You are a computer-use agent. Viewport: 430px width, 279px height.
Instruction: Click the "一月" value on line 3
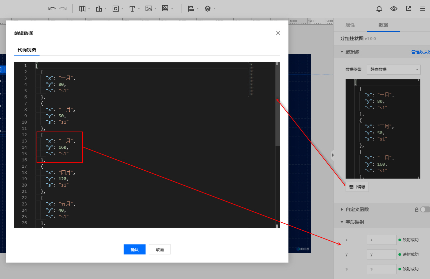pyautogui.click(x=66, y=78)
